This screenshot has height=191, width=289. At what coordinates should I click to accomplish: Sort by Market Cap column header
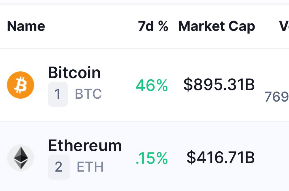pos(217,27)
